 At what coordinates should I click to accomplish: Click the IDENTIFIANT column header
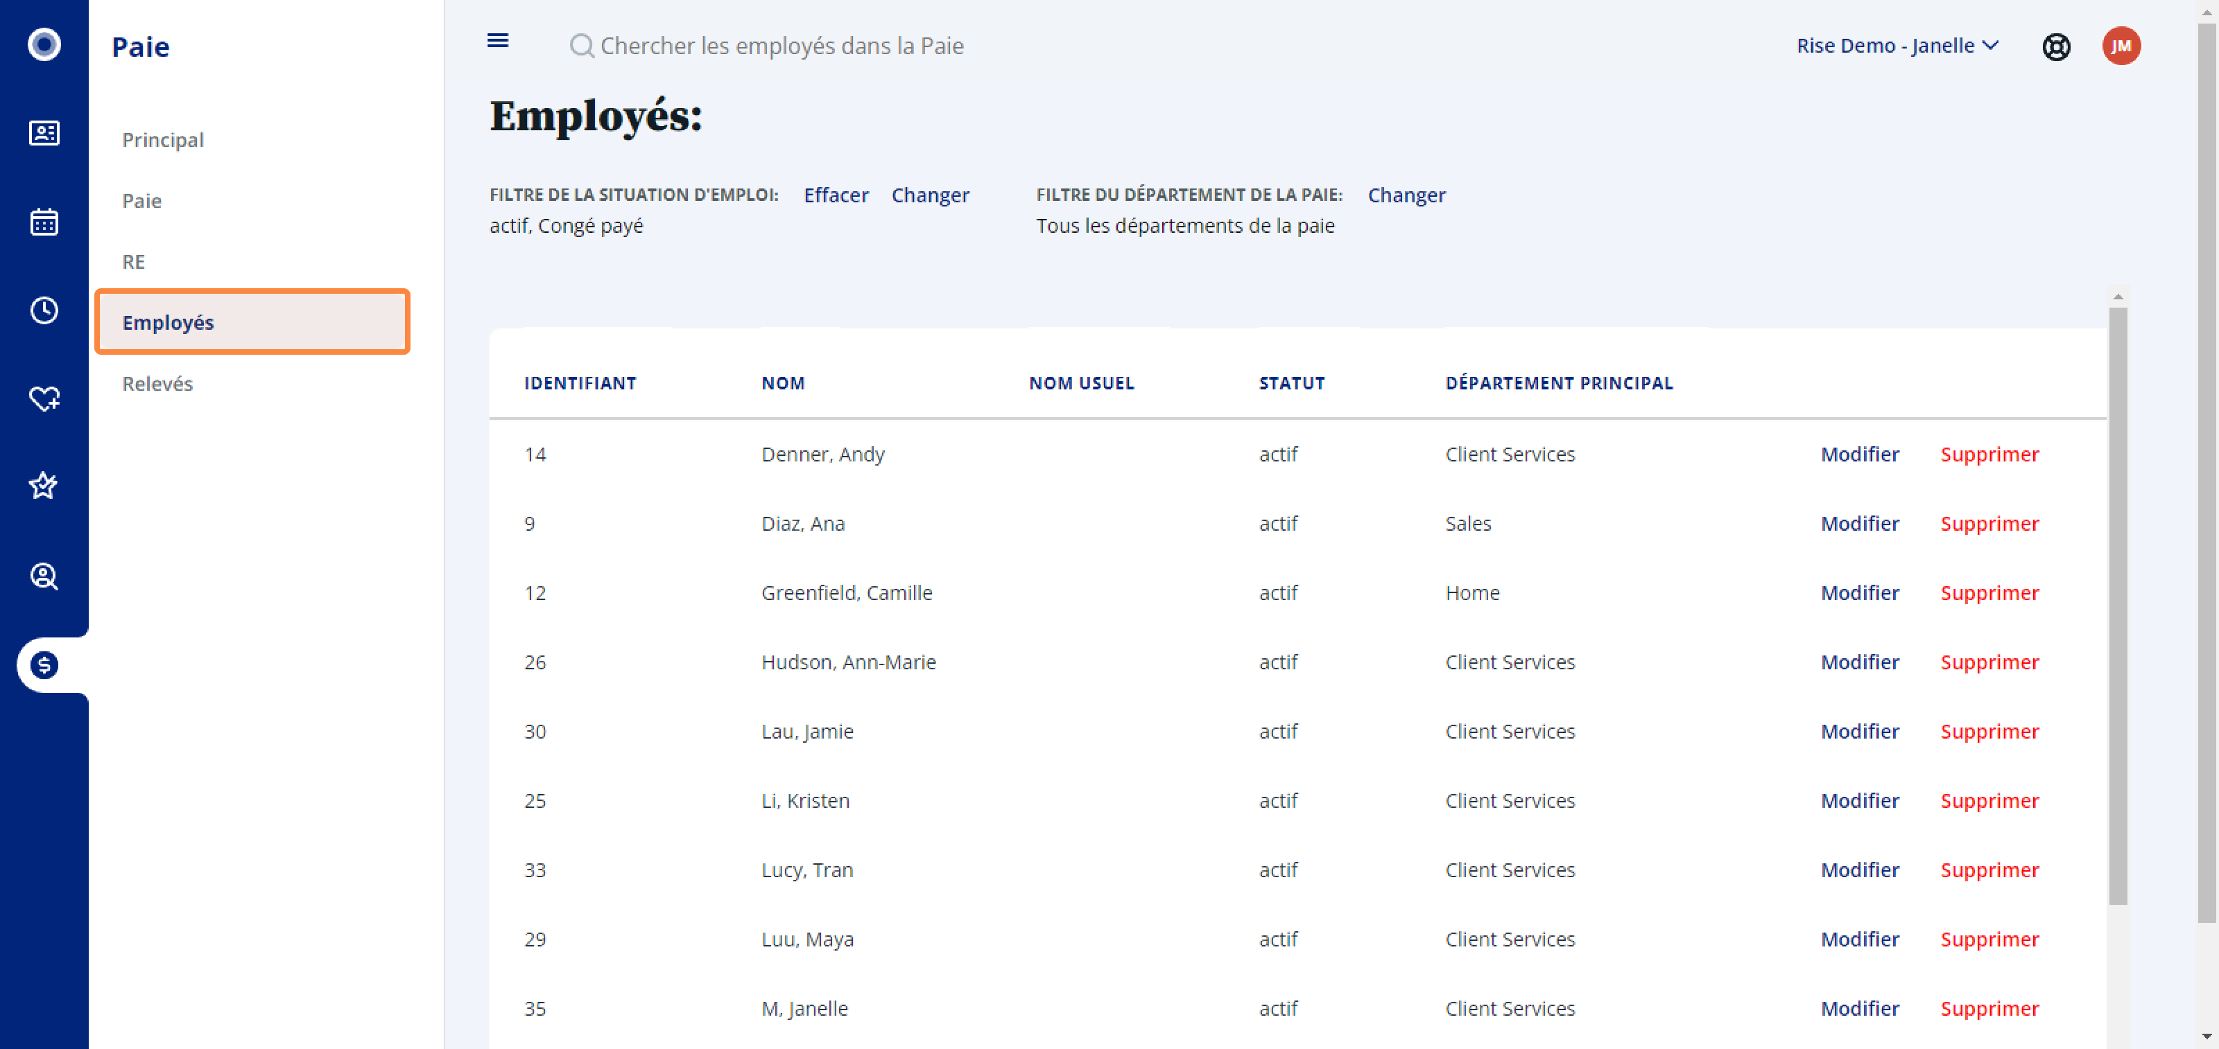point(580,383)
